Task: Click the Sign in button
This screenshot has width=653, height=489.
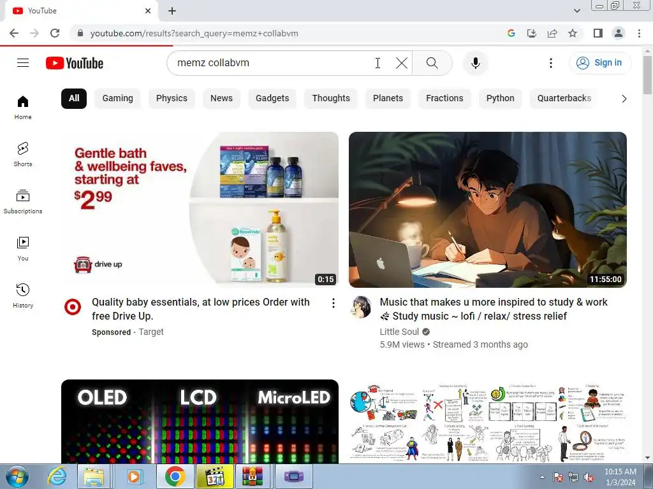Action: pos(599,63)
